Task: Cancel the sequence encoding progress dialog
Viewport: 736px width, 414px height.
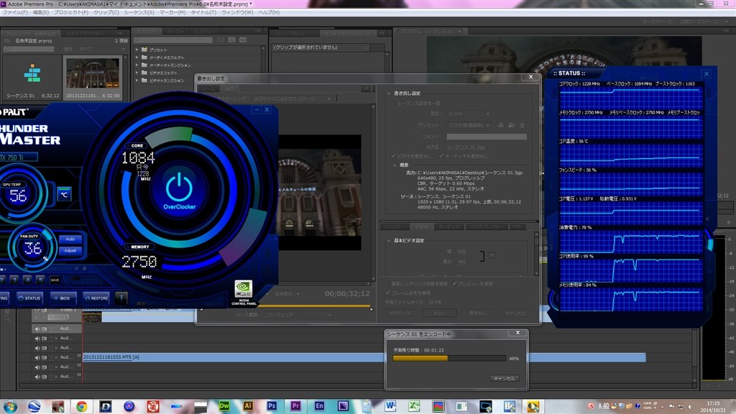Action: [x=503, y=378]
